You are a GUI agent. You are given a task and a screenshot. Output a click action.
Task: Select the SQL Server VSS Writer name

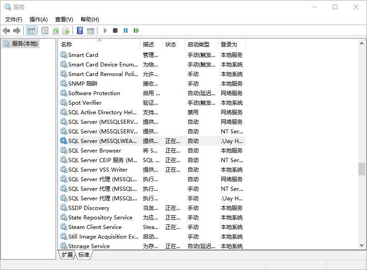(x=98, y=170)
